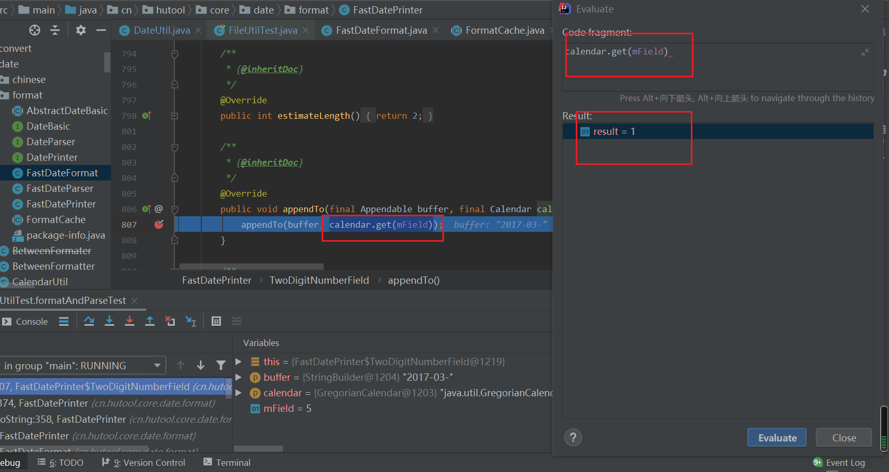This screenshot has height=472, width=889.
Task: Collapse the appendTo method fold at line 806
Action: pos(175,209)
